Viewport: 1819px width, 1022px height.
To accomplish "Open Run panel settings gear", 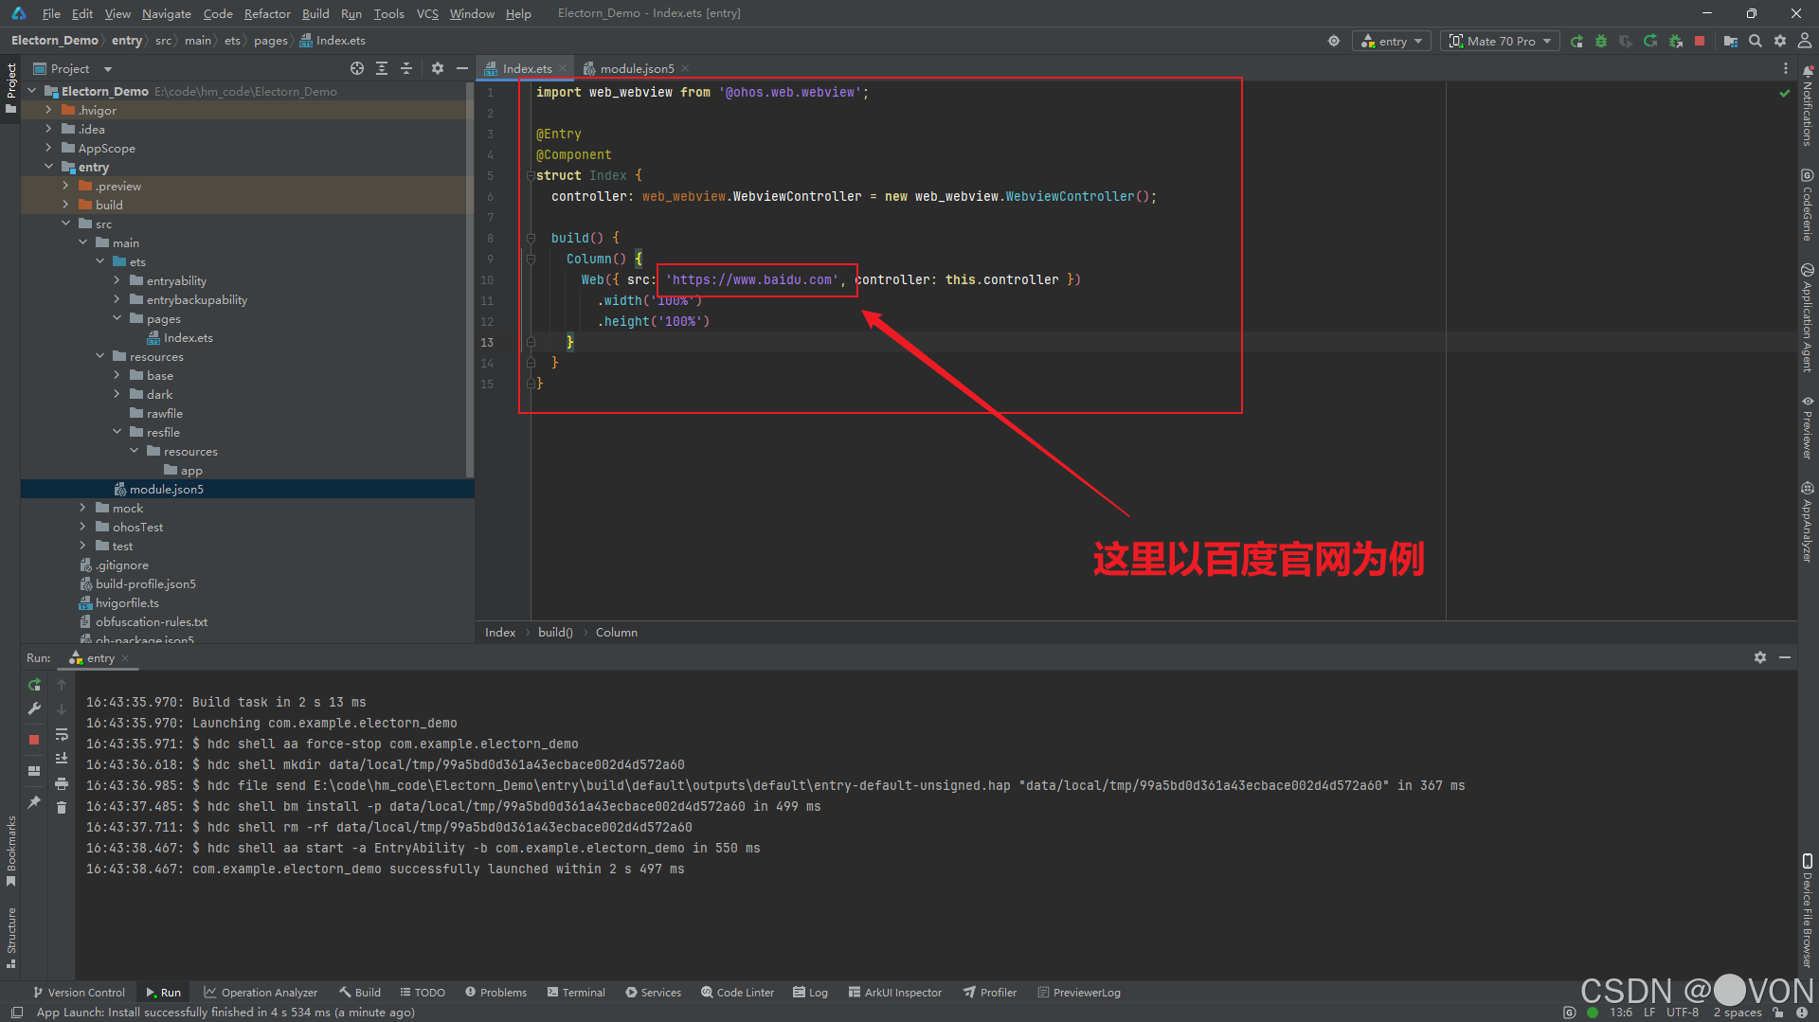I will pyautogui.click(x=1760, y=657).
